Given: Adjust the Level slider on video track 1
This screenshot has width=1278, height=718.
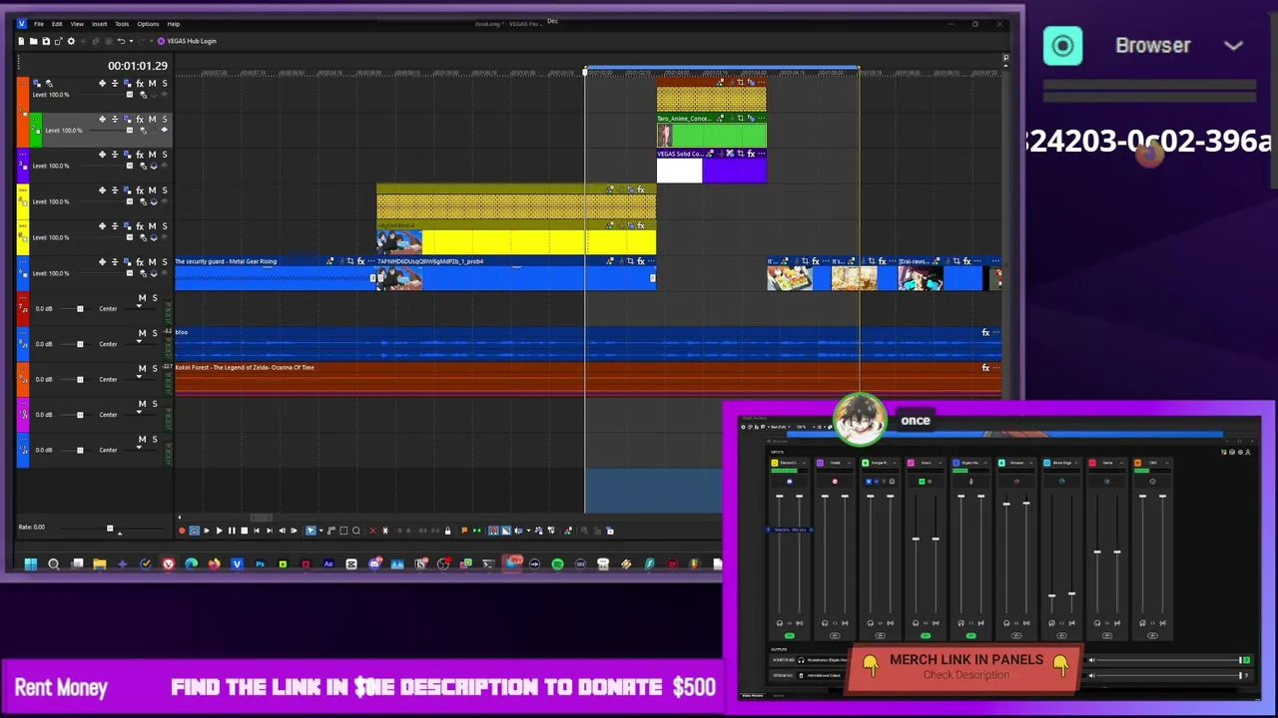Looking at the screenshot, I should (130, 95).
